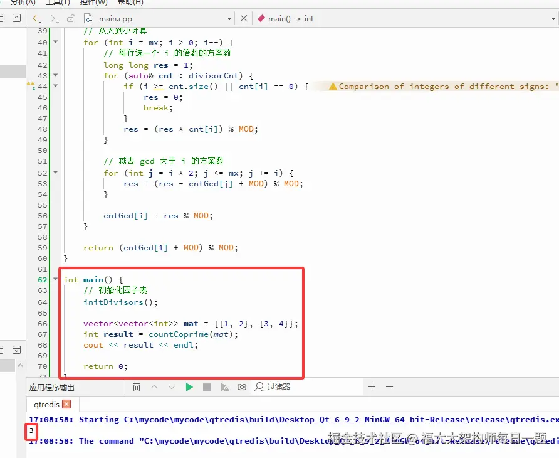559x458 pixels.
Task: Select the qtredis output tab
Action: (46, 405)
